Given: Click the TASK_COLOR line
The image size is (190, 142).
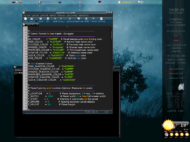Looking at the screenshot, I should [60, 42].
